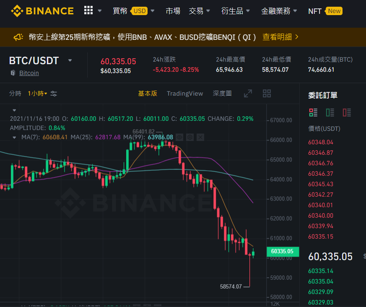Click the book icon beside Bitcoin

coord(13,73)
